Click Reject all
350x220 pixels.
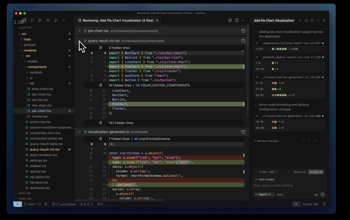299,172
